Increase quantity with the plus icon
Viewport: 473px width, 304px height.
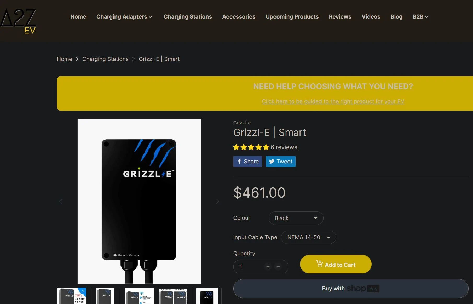268,267
